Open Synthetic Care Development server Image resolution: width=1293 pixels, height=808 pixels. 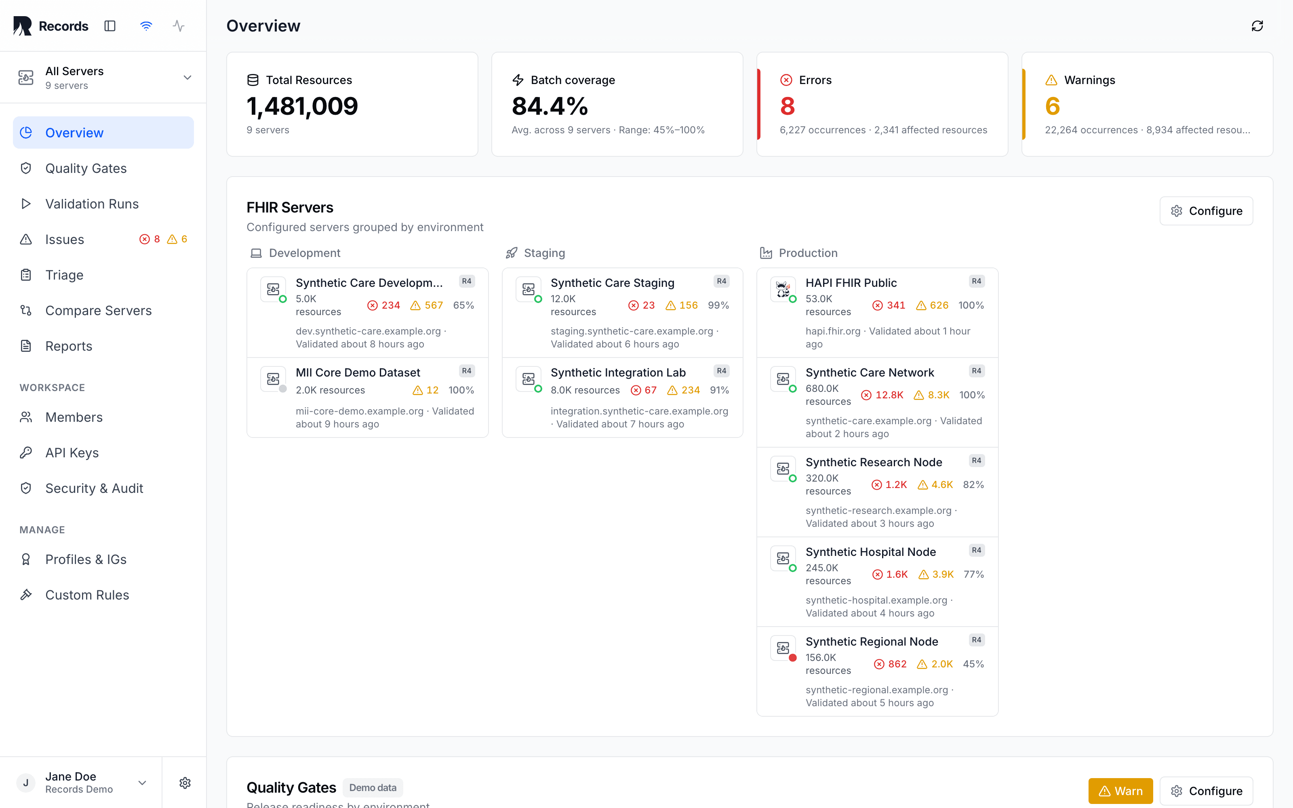(x=368, y=313)
